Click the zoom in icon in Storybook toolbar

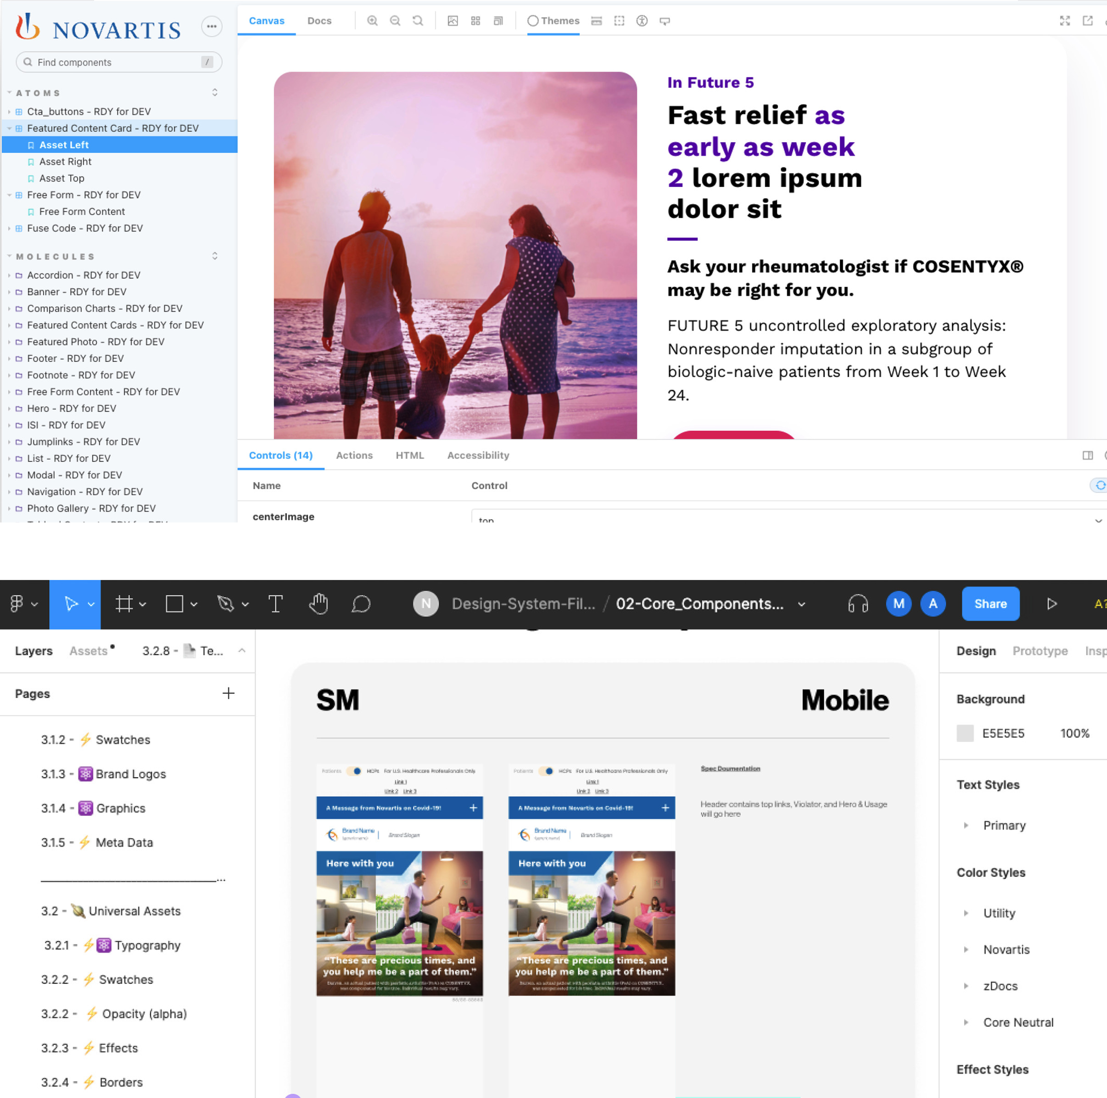coord(373,21)
